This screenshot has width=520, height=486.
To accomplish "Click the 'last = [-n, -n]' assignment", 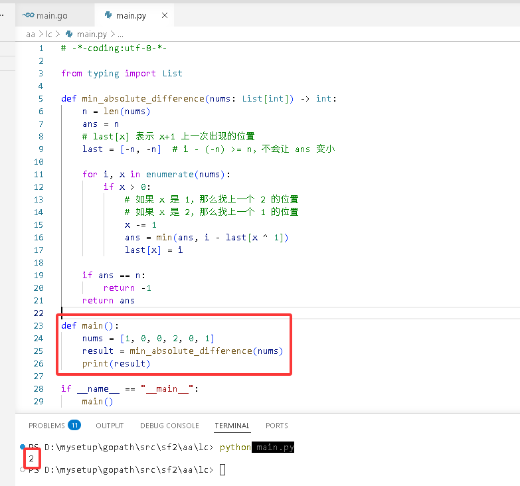I will [x=122, y=149].
